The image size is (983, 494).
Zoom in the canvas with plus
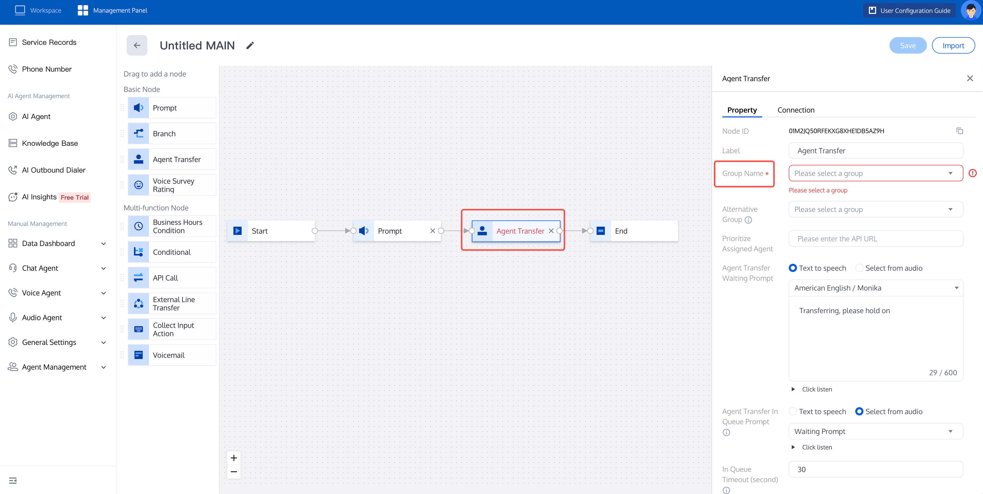(x=234, y=458)
